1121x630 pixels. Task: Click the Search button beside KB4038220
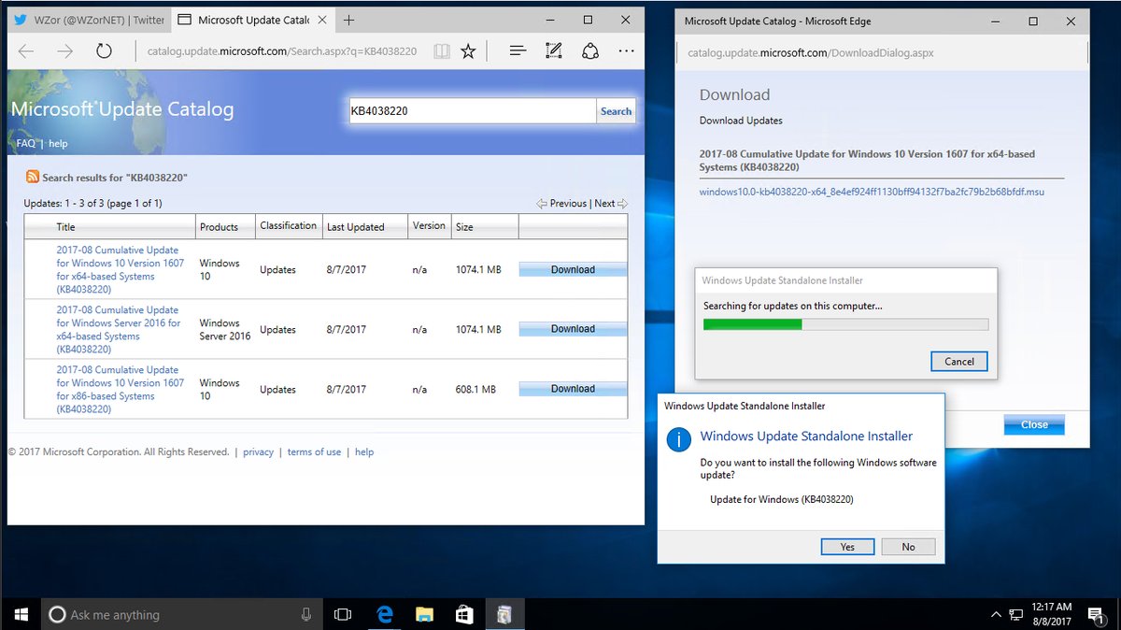coord(616,111)
